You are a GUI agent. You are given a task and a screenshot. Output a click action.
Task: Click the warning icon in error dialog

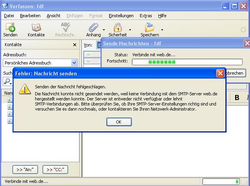click(x=25, y=89)
